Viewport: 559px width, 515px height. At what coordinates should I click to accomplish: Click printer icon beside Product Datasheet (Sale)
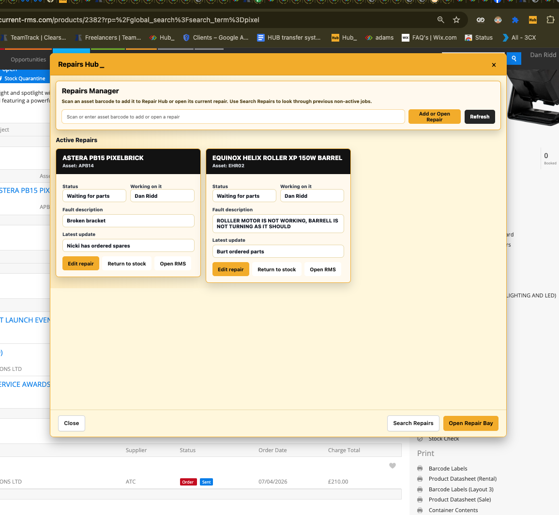point(420,500)
